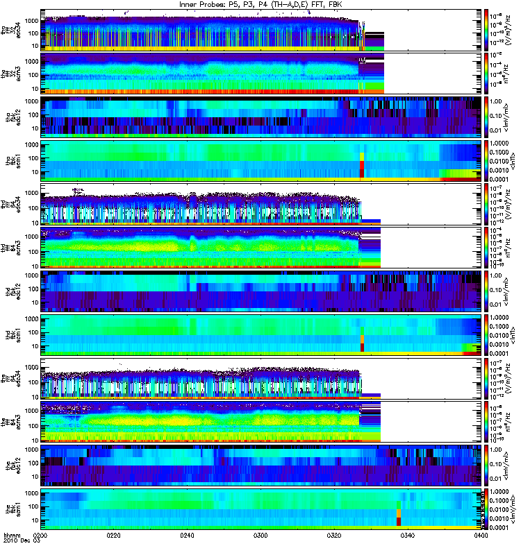Click the "tha fbk scm1" y-axis label
The height and width of the screenshot is (555, 521).
pos(13,161)
